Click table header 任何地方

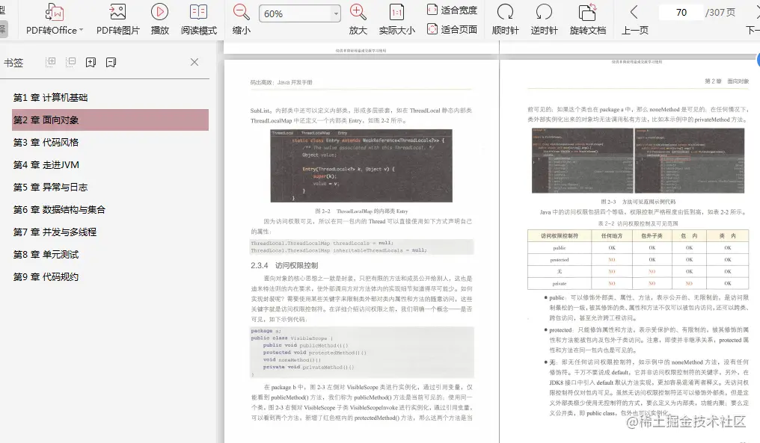pyautogui.click(x=612, y=236)
